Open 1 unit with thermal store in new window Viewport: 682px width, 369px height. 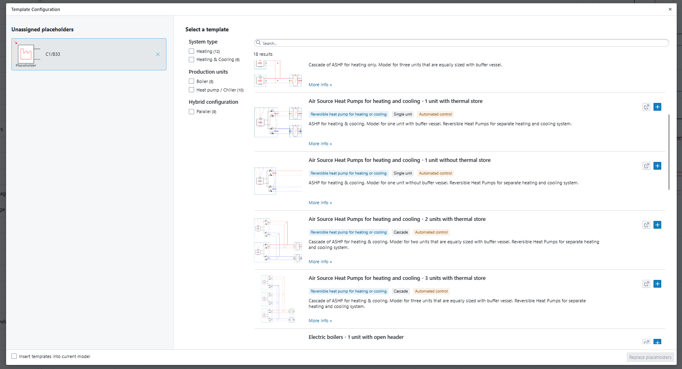[646, 107]
